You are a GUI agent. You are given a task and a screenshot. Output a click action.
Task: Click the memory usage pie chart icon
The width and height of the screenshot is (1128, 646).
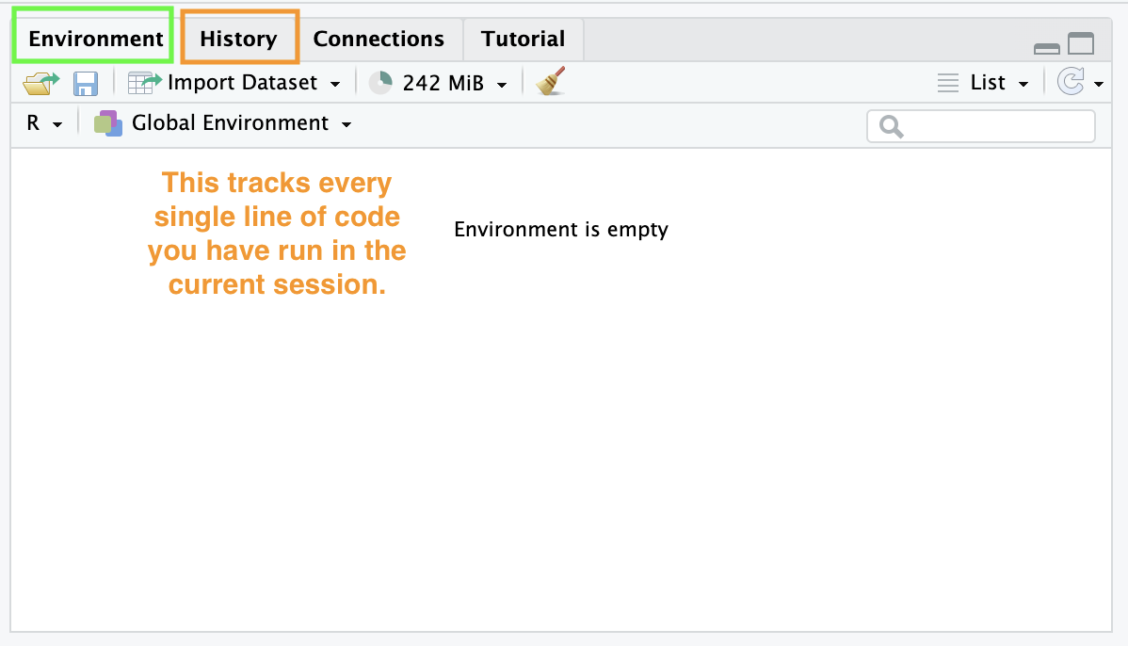point(380,83)
